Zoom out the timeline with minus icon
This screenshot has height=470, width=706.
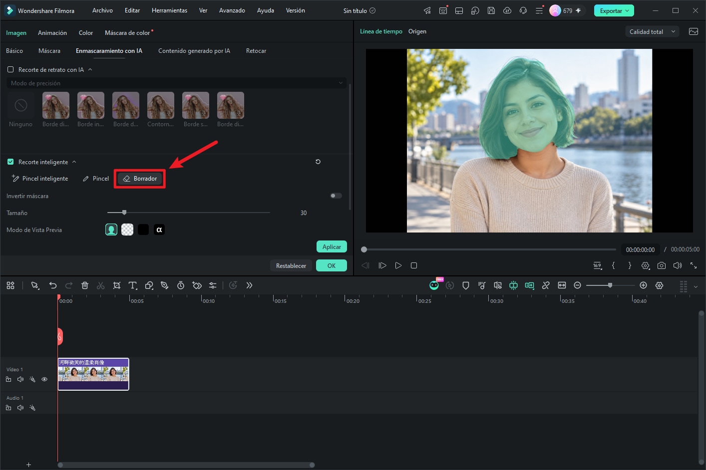click(x=578, y=285)
